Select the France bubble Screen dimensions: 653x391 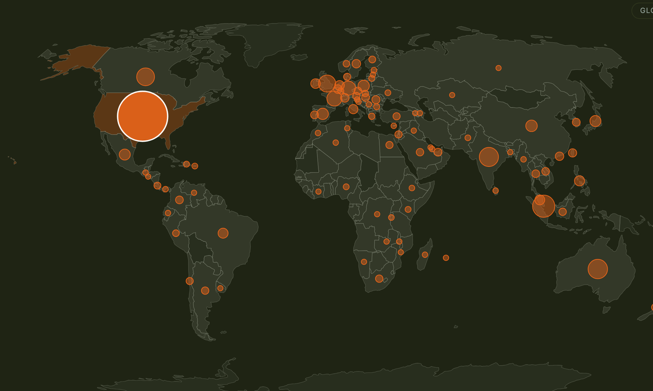point(334,98)
